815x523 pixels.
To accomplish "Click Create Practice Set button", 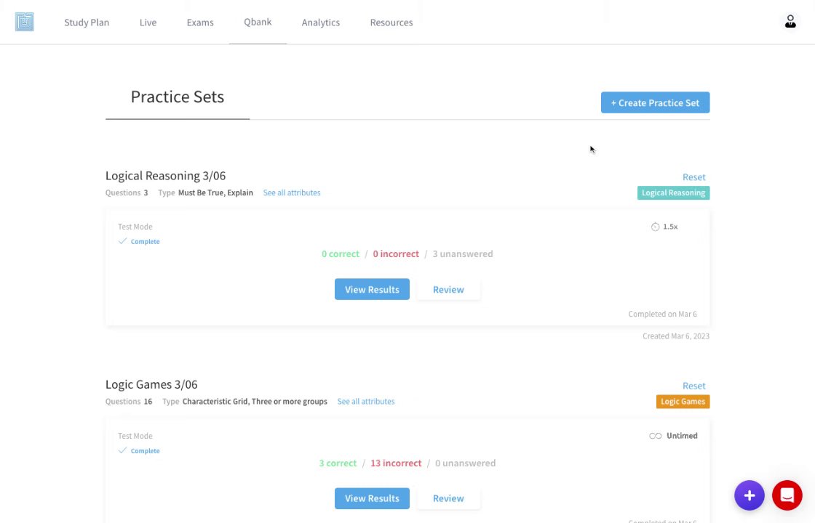I will (x=655, y=102).
